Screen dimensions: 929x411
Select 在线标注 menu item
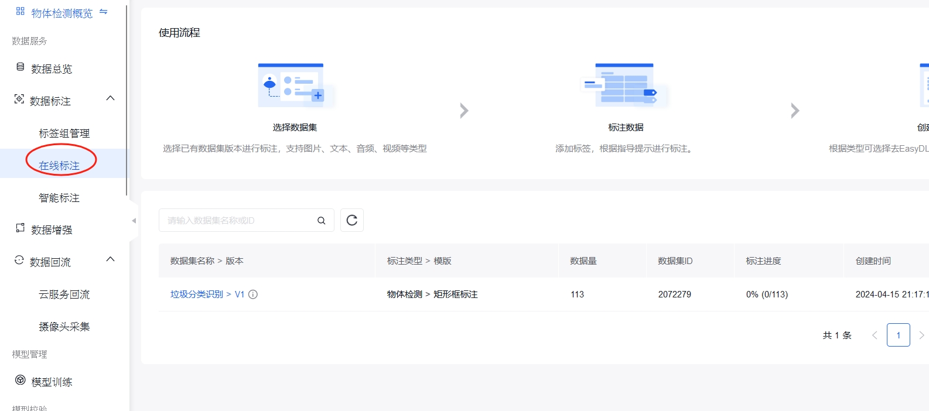(x=59, y=166)
